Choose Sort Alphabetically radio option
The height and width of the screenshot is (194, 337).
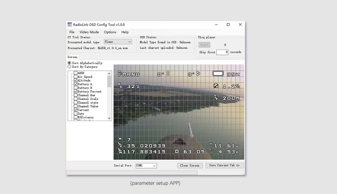(x=69, y=63)
